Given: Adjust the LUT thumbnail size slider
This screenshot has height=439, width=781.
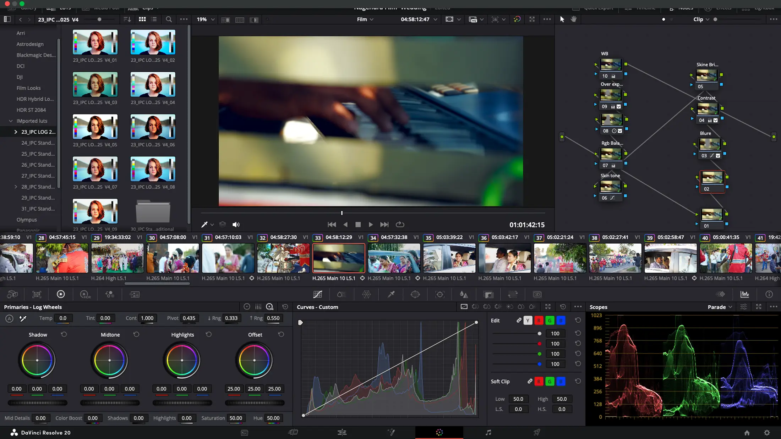Looking at the screenshot, I should 99,20.
